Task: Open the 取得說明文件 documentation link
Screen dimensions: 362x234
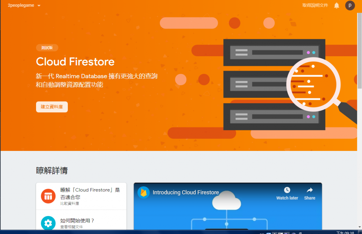Action: 315,5
